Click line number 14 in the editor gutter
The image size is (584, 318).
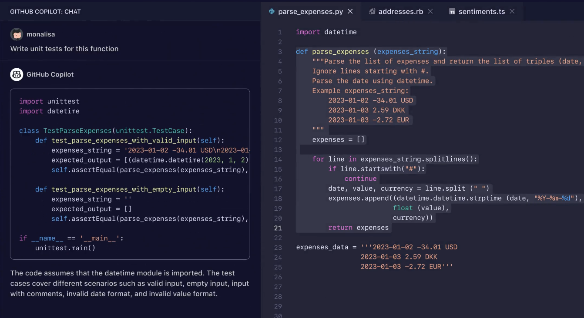[x=278, y=159]
